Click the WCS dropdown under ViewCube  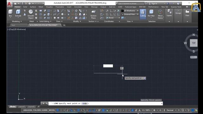tap(193, 57)
